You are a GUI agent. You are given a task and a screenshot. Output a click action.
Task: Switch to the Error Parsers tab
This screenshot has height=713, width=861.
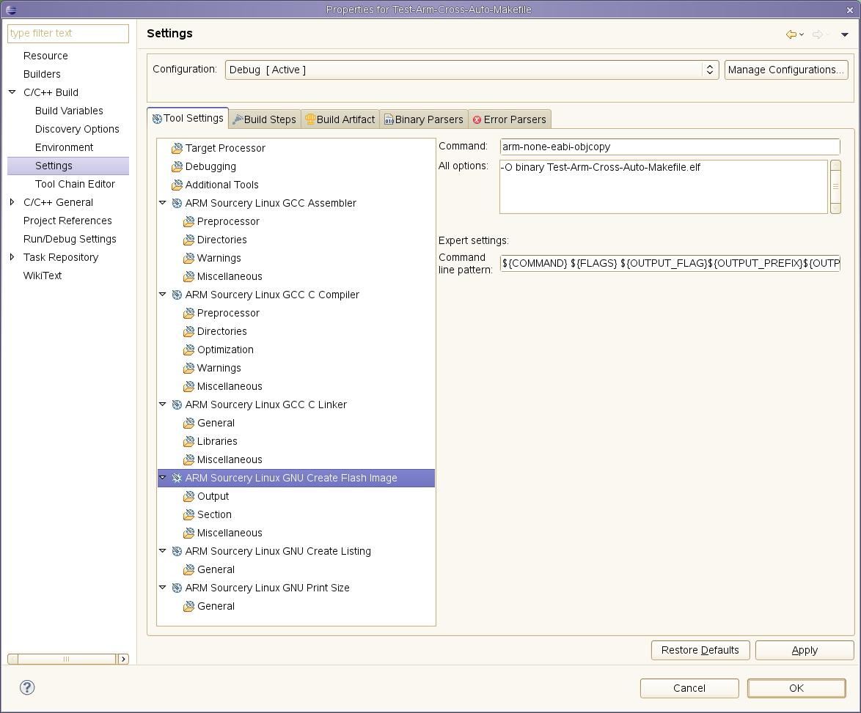[510, 119]
